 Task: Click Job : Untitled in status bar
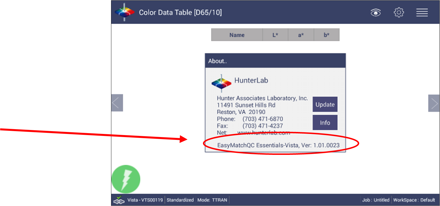(376, 200)
